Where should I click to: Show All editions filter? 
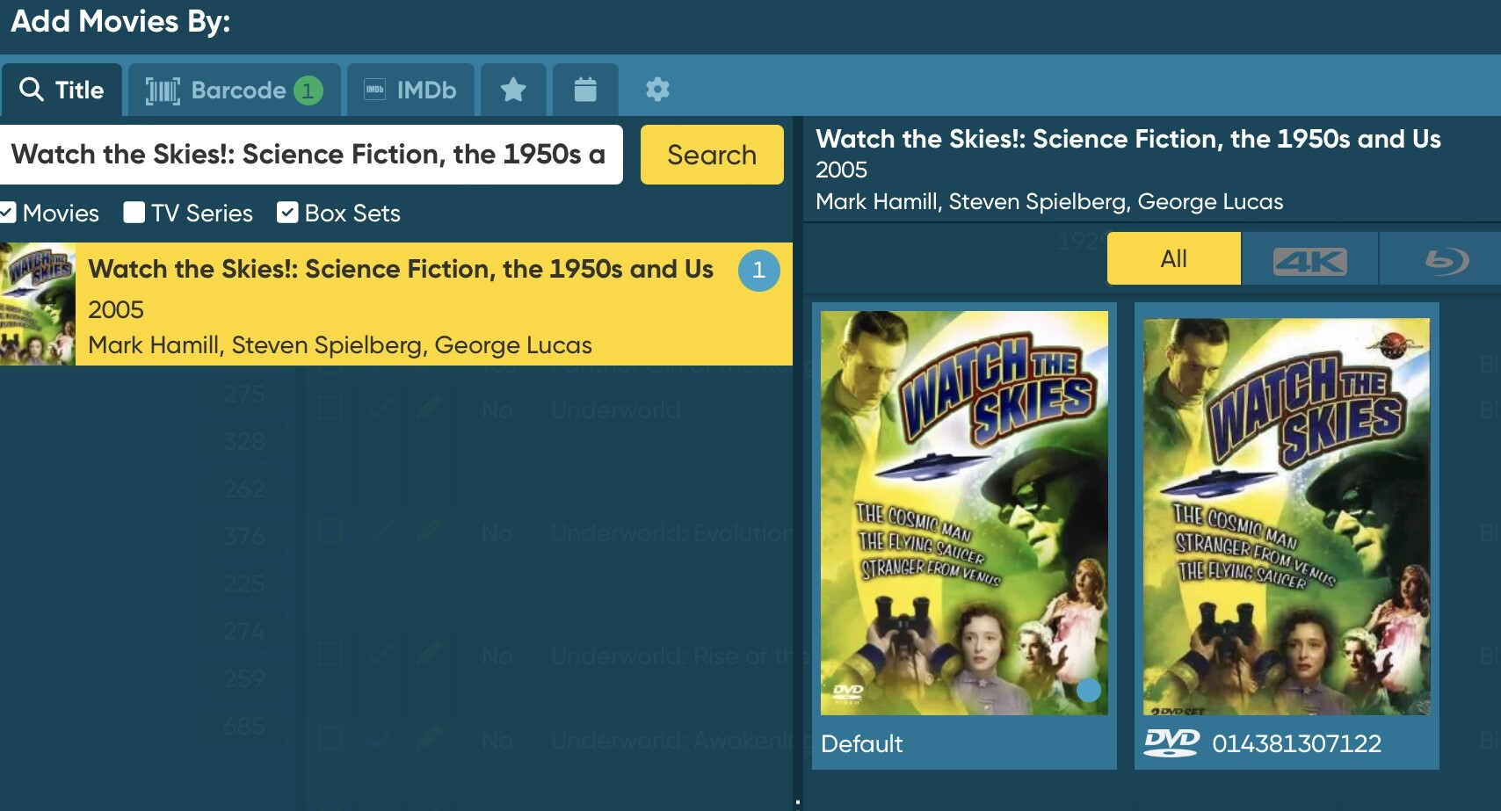[x=1173, y=259]
